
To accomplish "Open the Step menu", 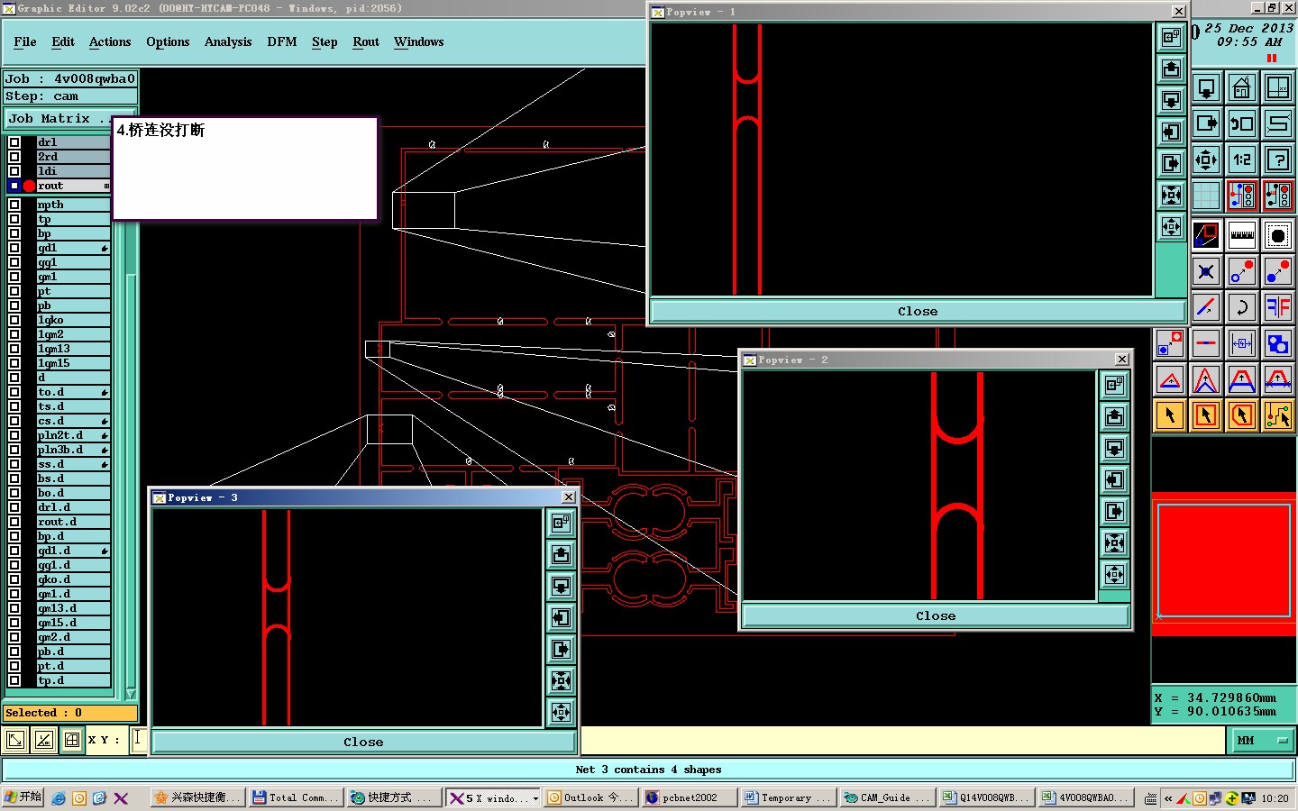I will coord(324,42).
